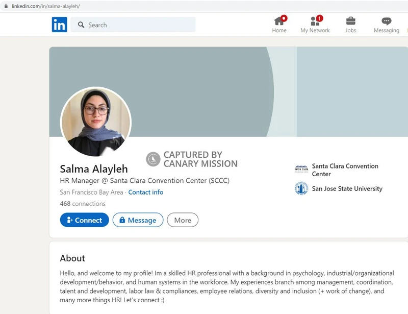Click the 468 connections text
This screenshot has height=314, width=408.
(x=83, y=204)
